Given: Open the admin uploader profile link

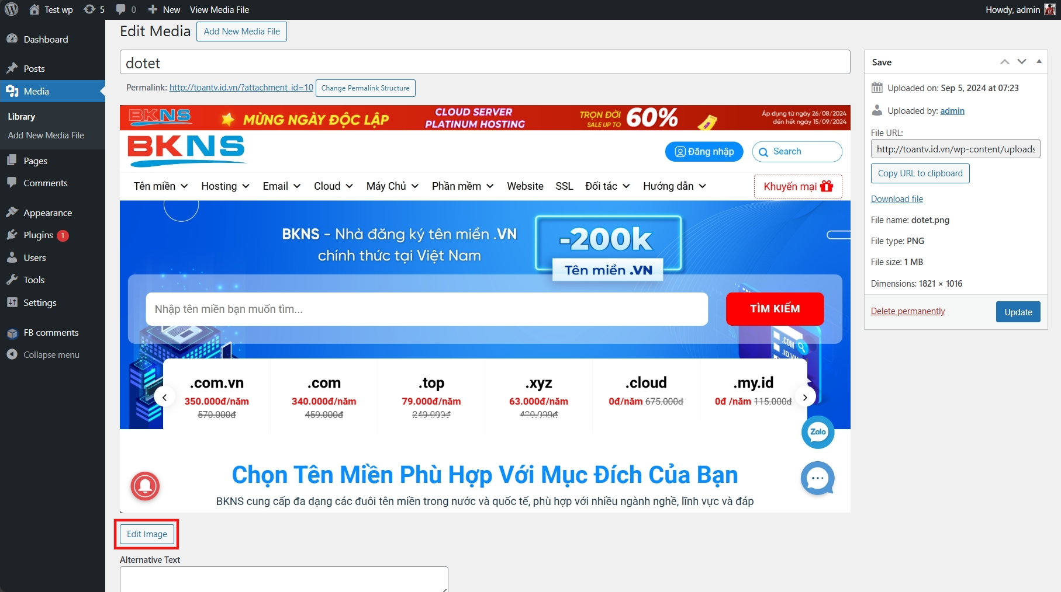Looking at the screenshot, I should [952, 111].
